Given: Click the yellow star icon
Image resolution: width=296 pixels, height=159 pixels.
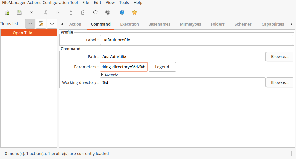Looking at the screenshot, I should click(x=134, y=12).
